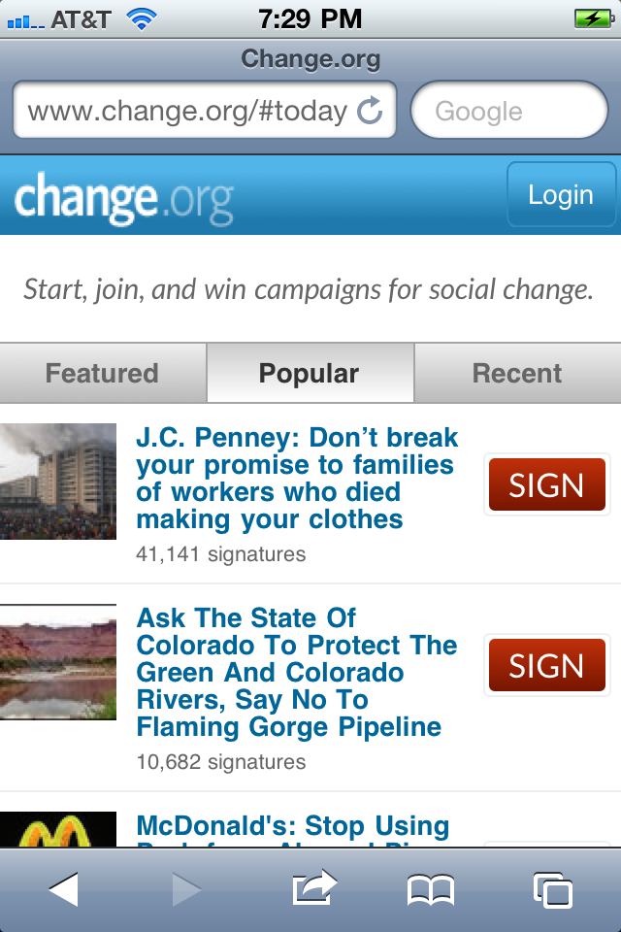Open the bookmarks book icon
Viewport: 621px width, 932px height.
431,889
